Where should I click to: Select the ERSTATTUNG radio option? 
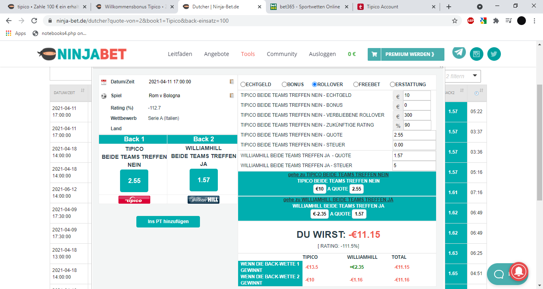pyautogui.click(x=392, y=84)
